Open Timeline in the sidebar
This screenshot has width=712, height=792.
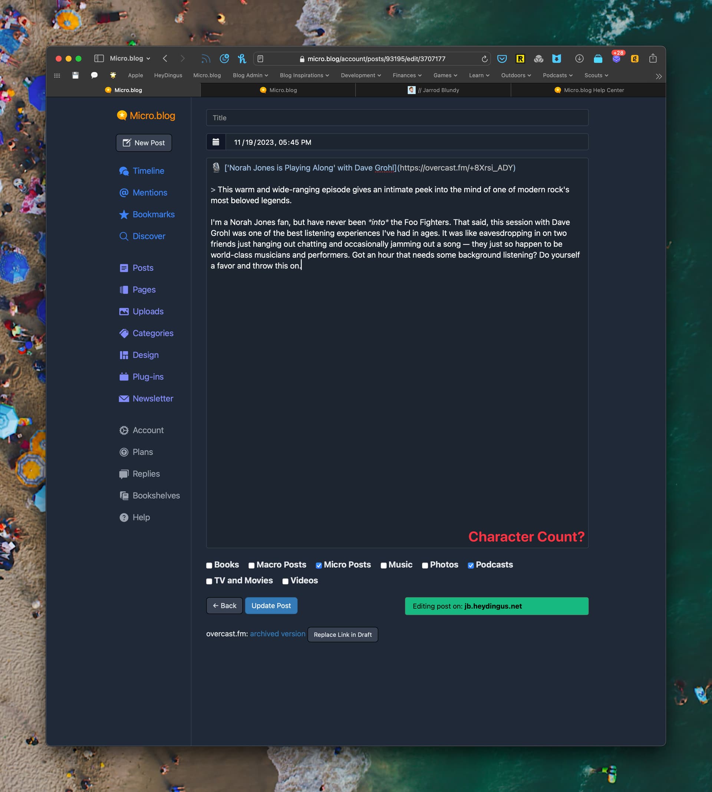[142, 171]
